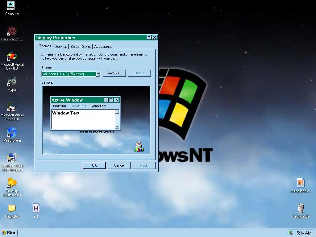
Task: Click the Display Properties help question button
Action: point(149,37)
